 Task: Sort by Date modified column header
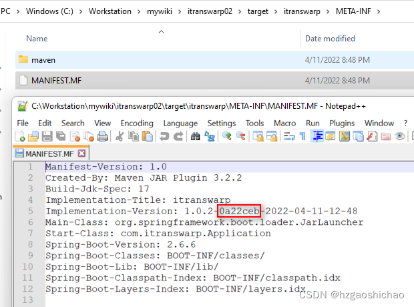point(330,39)
